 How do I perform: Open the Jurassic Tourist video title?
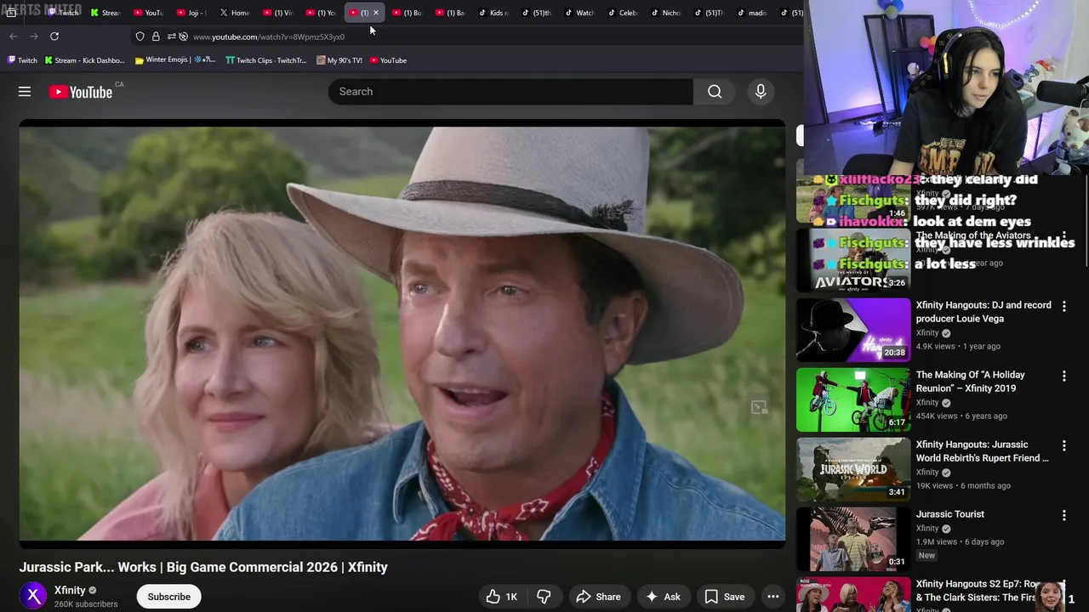click(x=950, y=514)
